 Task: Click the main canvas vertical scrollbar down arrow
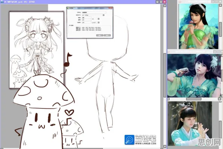click(165, 146)
